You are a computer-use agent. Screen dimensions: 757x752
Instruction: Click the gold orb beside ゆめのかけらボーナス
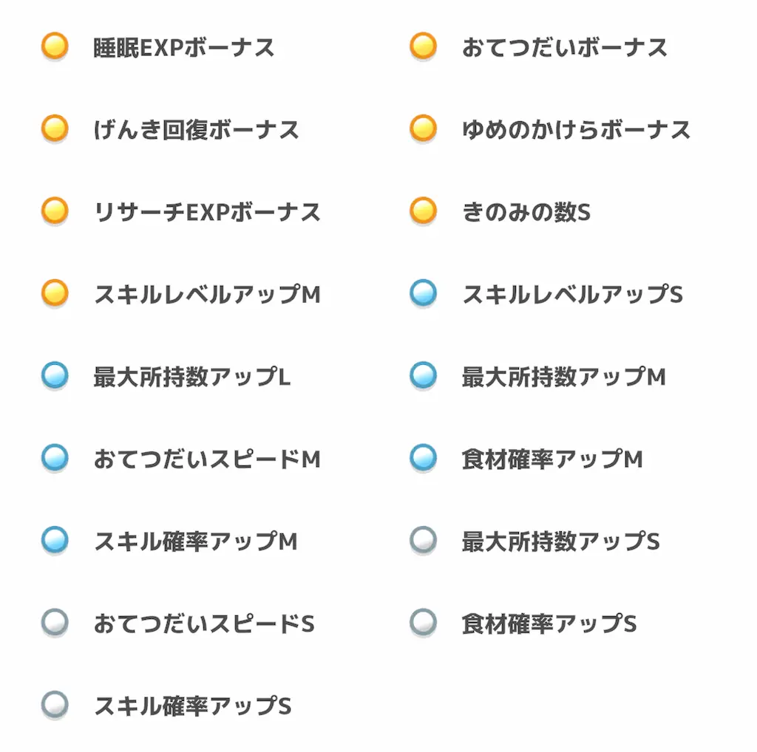point(424,129)
